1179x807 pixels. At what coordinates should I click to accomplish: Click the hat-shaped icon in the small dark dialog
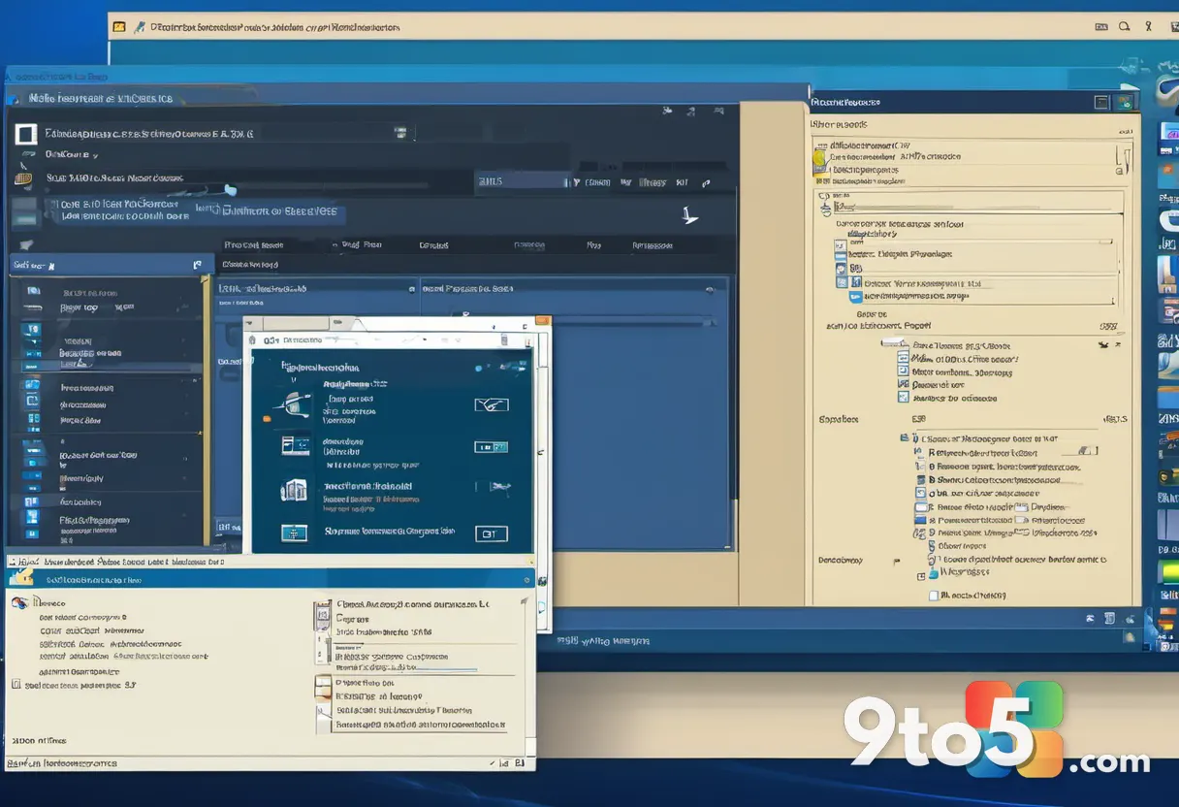click(x=294, y=404)
